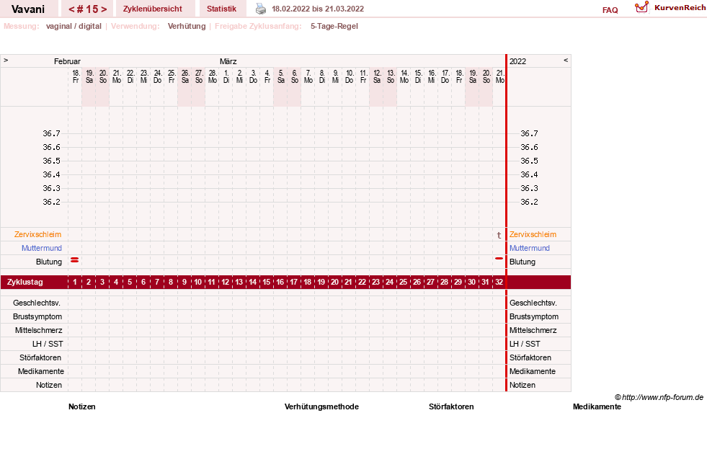The height and width of the screenshot is (449, 707).
Task: Click the left Blutung row label
Action: point(49,262)
